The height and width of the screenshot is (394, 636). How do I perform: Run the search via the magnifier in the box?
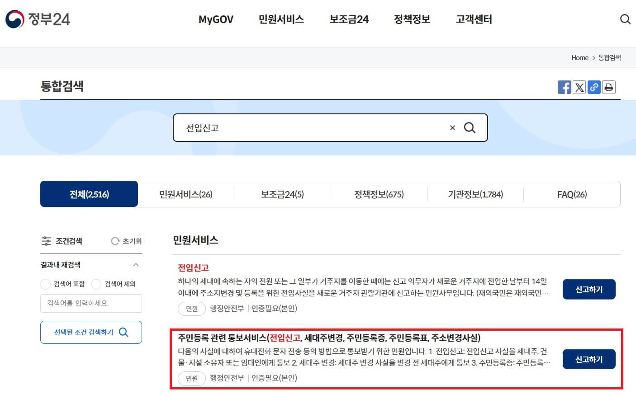tap(470, 128)
